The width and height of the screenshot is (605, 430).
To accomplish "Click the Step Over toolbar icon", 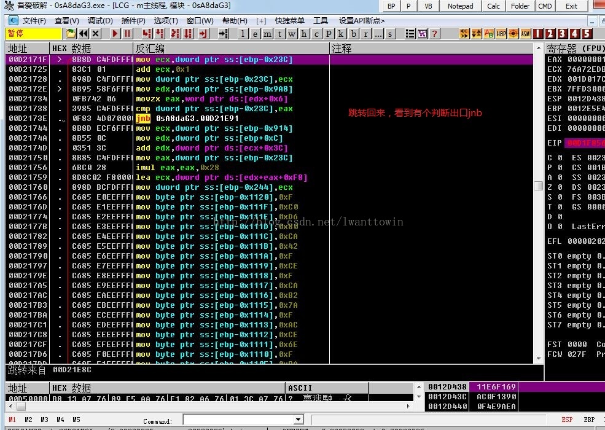I will tap(160, 34).
